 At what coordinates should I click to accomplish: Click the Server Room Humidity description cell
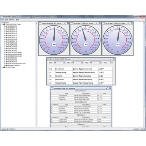tap(85, 76)
